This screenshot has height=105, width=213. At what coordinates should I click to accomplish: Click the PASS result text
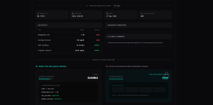(165, 78)
